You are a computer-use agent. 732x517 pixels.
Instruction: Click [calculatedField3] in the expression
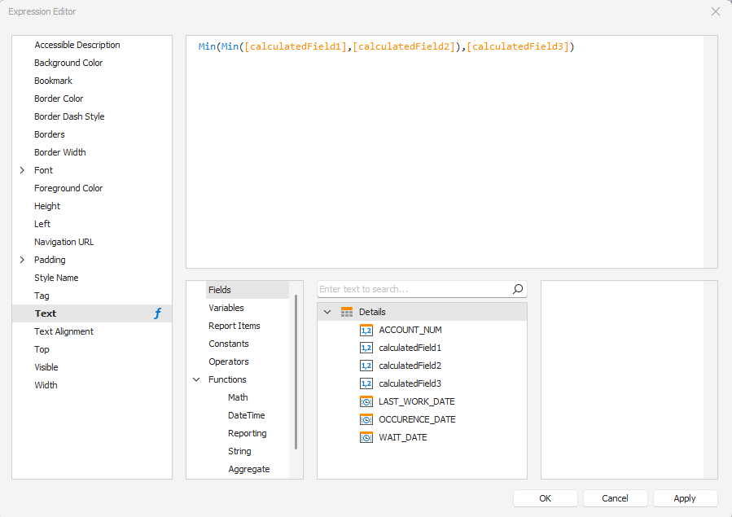(518, 46)
